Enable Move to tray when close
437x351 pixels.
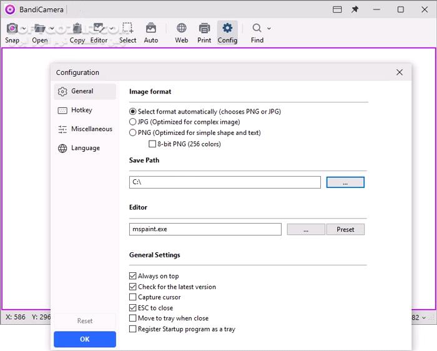(132, 319)
